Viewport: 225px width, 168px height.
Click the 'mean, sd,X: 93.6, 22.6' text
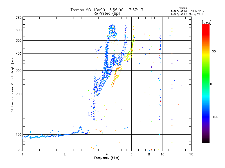187,14
